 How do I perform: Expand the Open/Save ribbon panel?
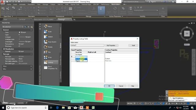pos(8,16)
